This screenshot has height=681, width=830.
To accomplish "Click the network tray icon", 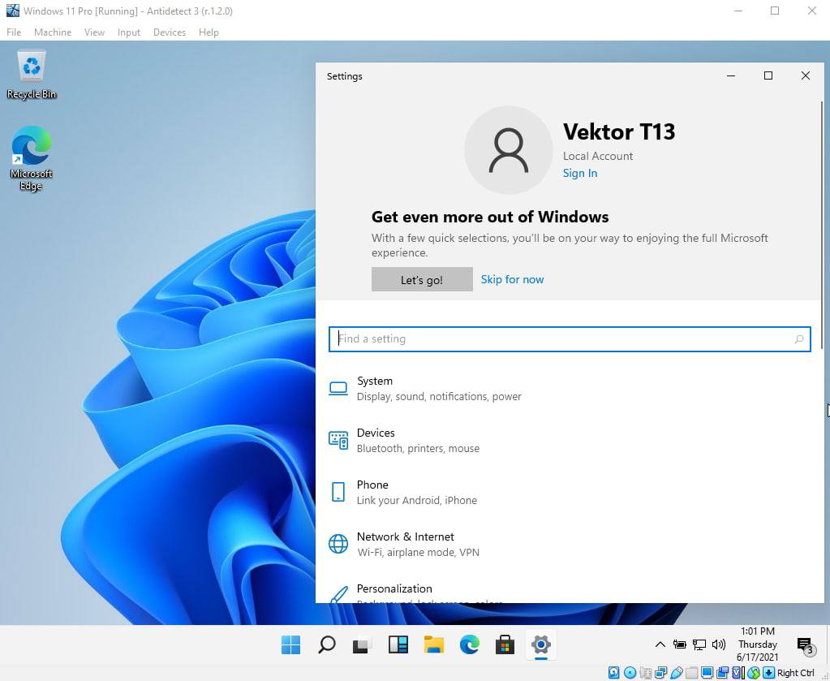I will pyautogui.click(x=699, y=644).
